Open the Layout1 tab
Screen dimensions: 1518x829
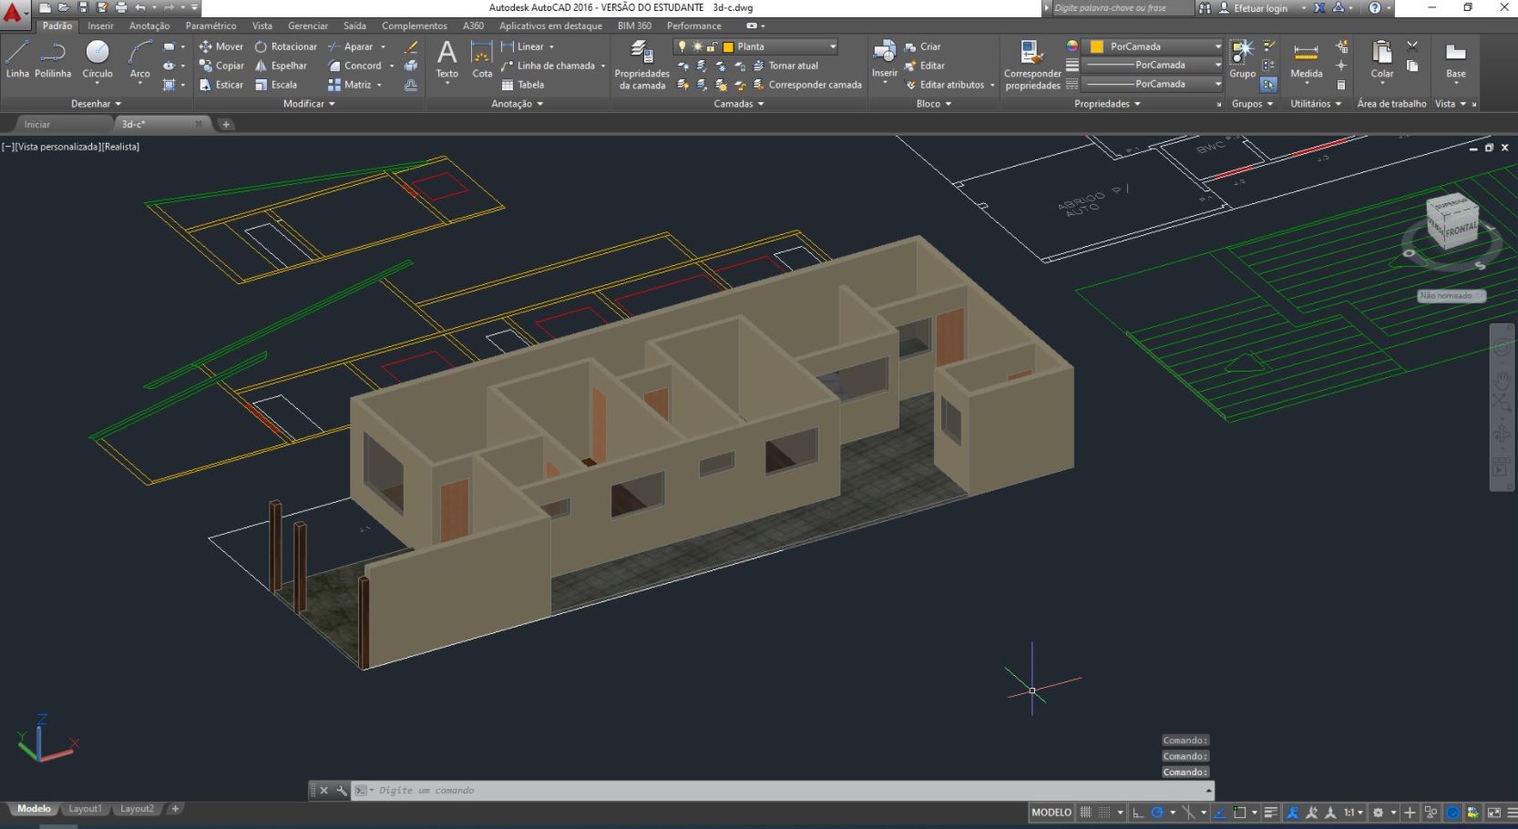point(85,809)
